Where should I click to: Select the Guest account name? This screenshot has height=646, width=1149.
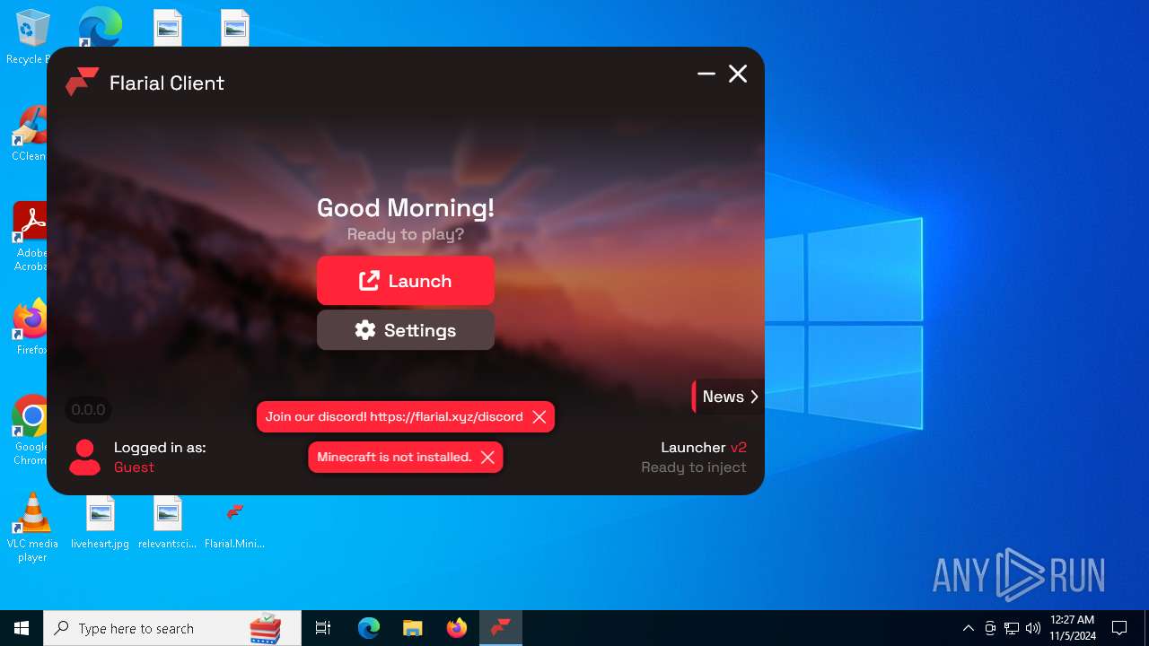(134, 467)
